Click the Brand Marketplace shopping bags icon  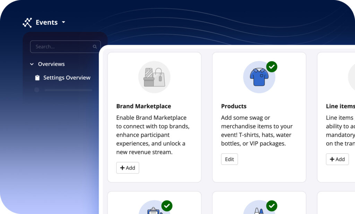coord(154,77)
